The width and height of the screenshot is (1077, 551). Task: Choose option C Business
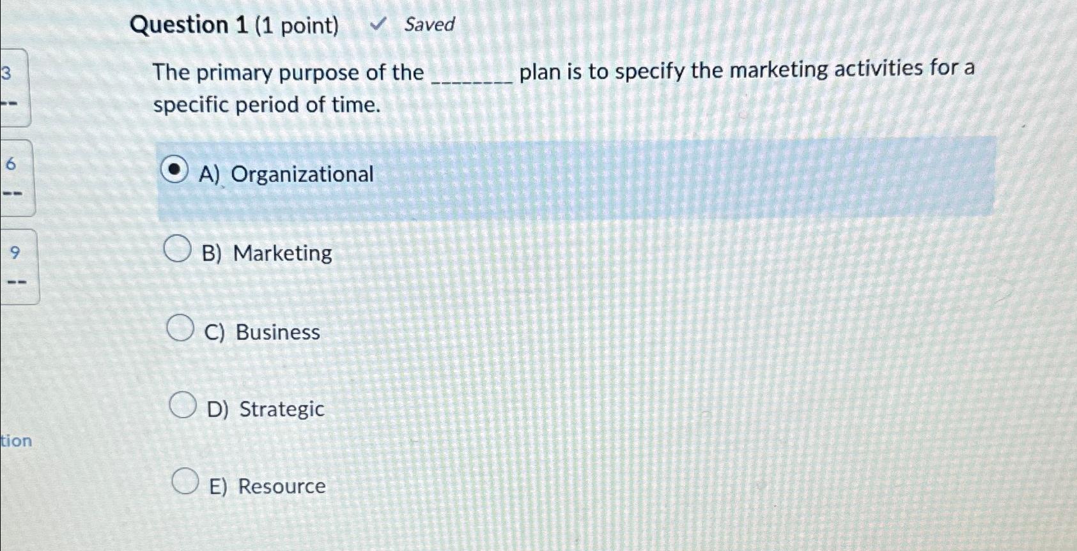(x=180, y=327)
